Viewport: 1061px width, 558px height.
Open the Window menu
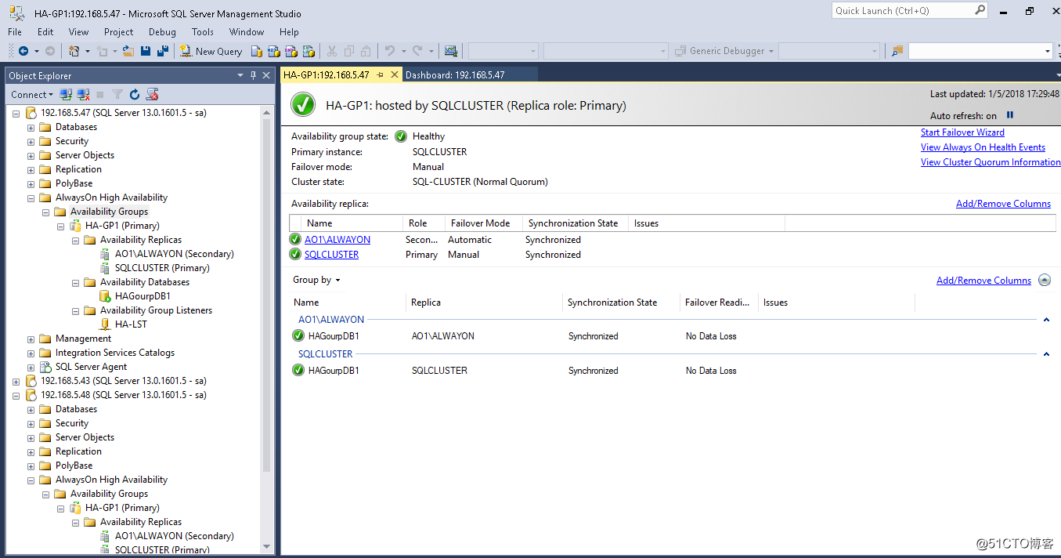(247, 32)
